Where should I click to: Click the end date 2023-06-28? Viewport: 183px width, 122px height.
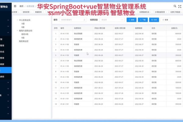coord(119,104)
